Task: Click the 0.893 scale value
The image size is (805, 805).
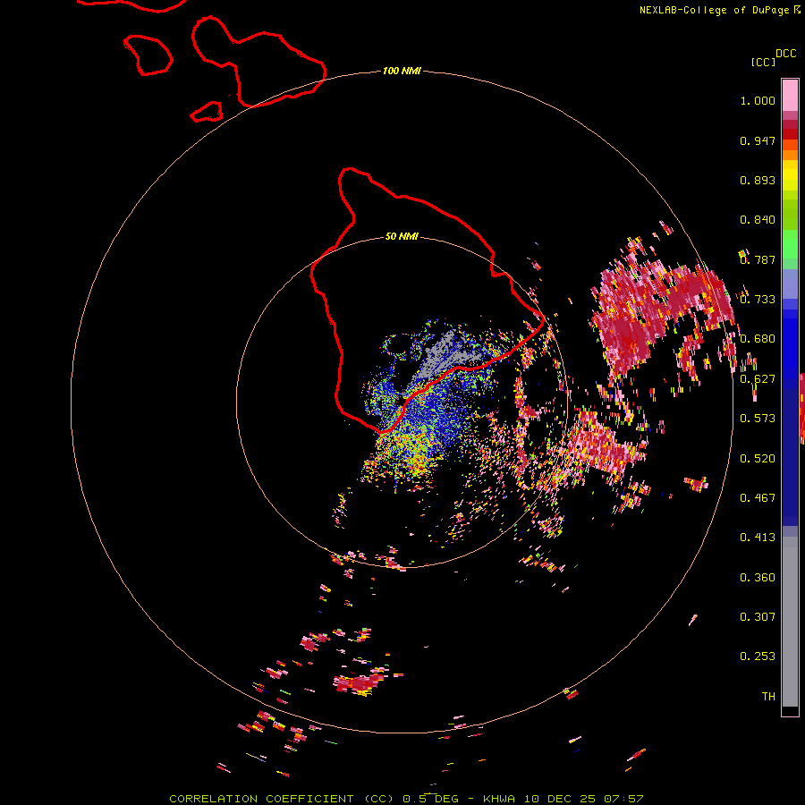Action: pyautogui.click(x=758, y=180)
